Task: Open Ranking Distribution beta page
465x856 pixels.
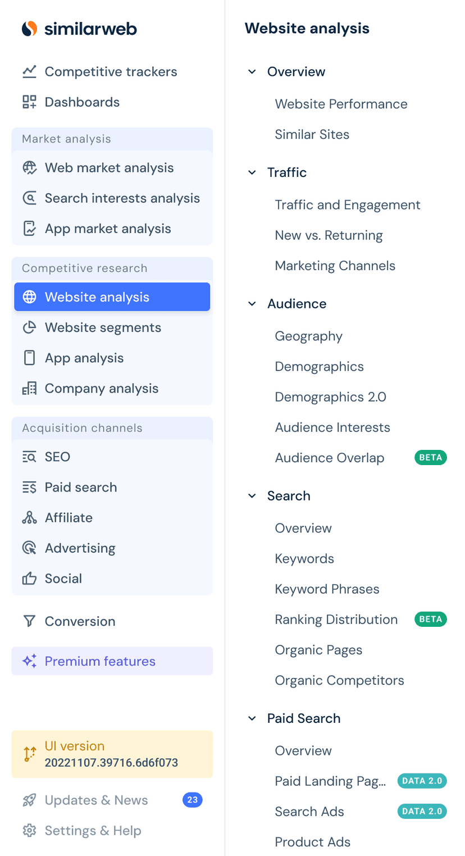Action: tap(336, 619)
